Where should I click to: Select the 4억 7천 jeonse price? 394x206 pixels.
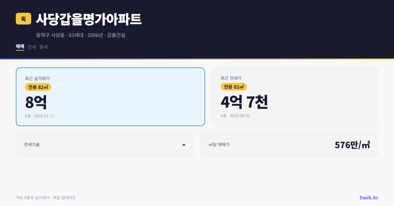click(x=245, y=102)
